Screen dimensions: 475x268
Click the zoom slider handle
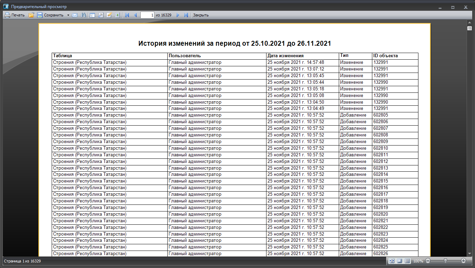tap(445, 261)
